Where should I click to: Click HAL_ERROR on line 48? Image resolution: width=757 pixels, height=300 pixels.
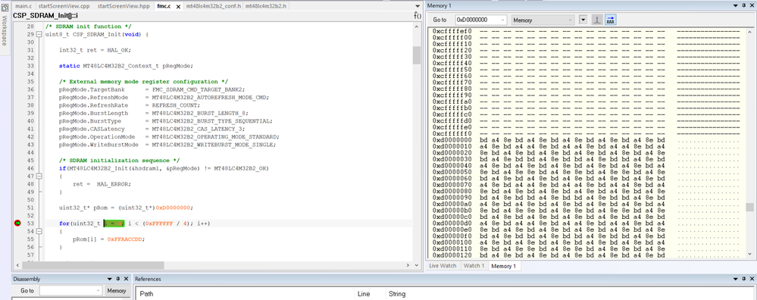112,184
